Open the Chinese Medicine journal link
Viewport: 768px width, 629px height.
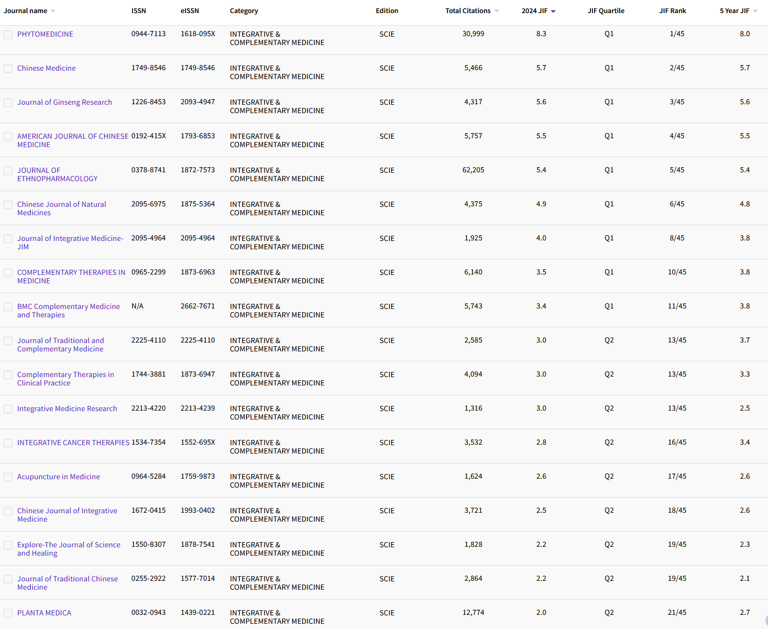click(x=46, y=68)
